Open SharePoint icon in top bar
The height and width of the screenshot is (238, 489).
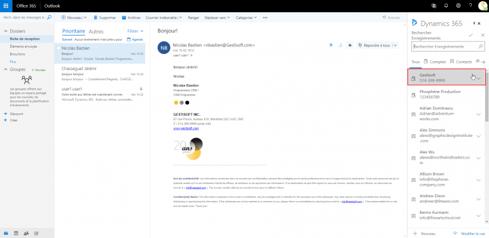(434, 6)
